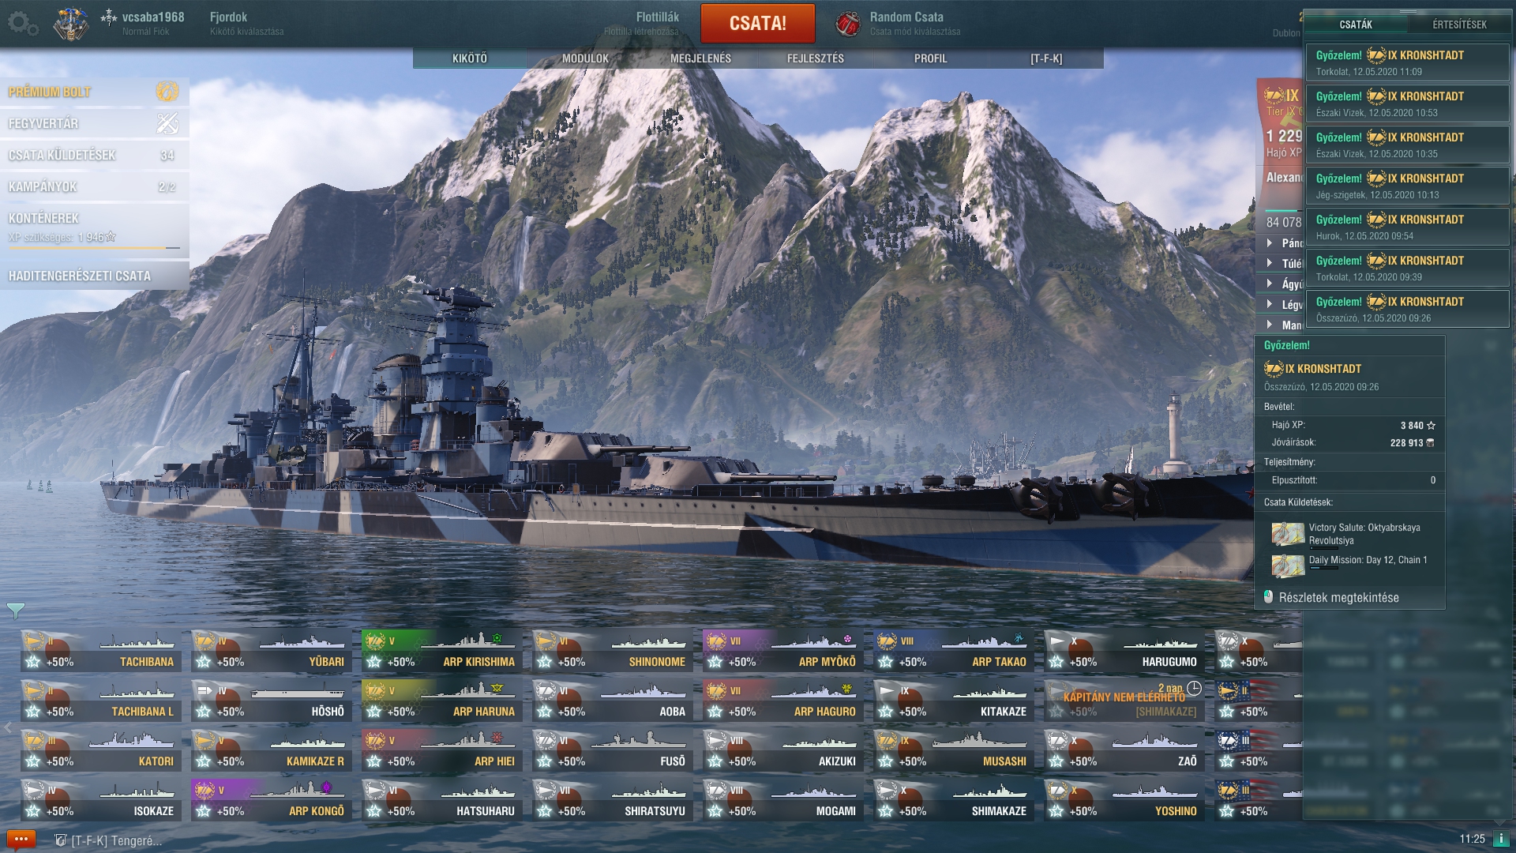
Task: Select the ARP Kirishima ship
Action: [441, 651]
